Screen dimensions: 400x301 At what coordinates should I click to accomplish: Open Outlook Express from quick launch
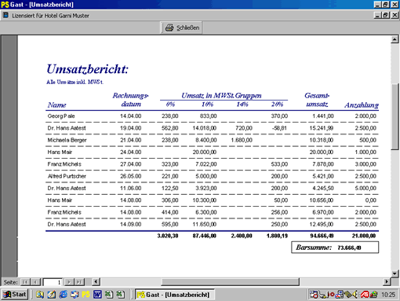pyautogui.click(x=75, y=295)
